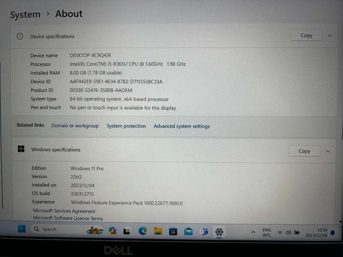Open Microsoft Services Agreement link
This screenshot has height=257, width=343.
pyautogui.click(x=64, y=211)
